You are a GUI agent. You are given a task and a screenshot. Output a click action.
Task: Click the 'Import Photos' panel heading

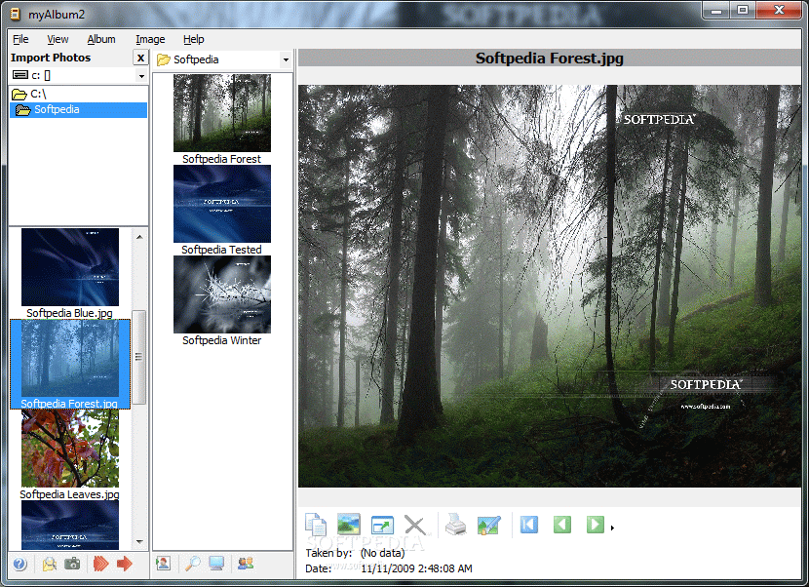tap(51, 58)
